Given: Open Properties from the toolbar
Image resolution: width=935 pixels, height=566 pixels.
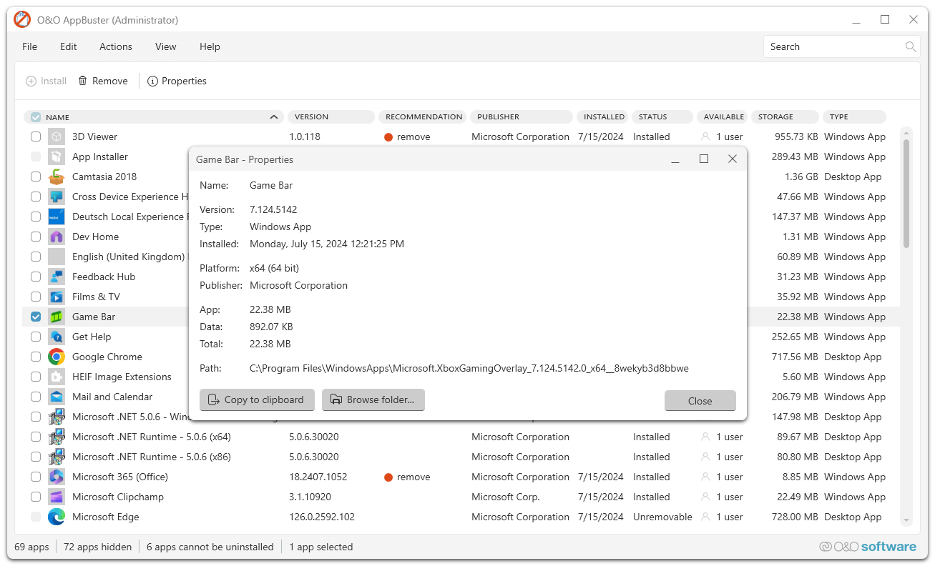Looking at the screenshot, I should pyautogui.click(x=177, y=81).
